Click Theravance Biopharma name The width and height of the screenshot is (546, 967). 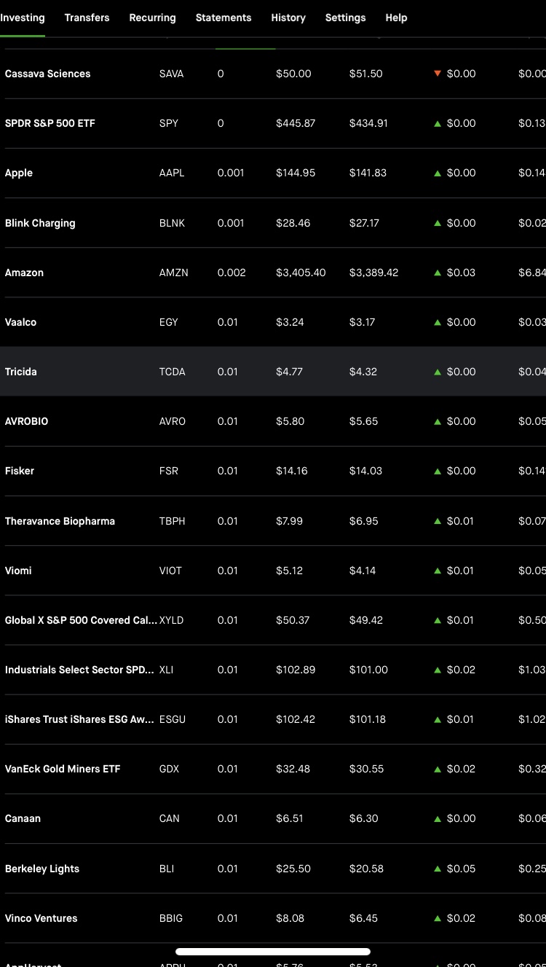pos(60,521)
